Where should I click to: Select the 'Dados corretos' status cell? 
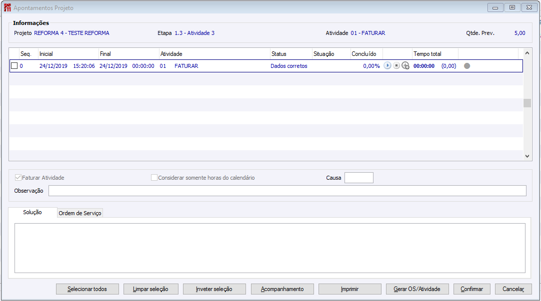[289, 66]
